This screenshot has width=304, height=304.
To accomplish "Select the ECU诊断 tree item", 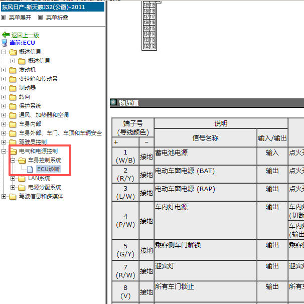I will (49, 169).
